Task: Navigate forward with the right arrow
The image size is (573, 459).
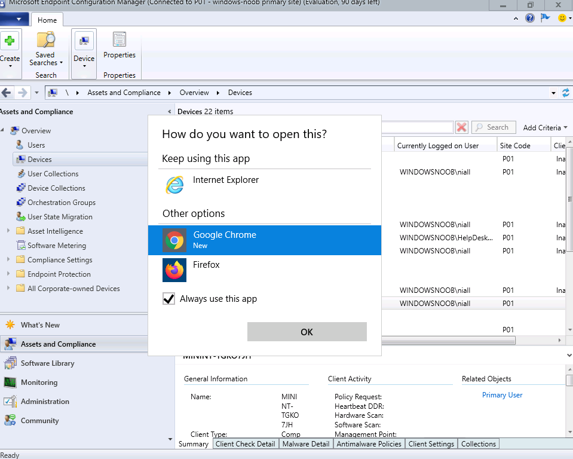Action: pos(23,93)
